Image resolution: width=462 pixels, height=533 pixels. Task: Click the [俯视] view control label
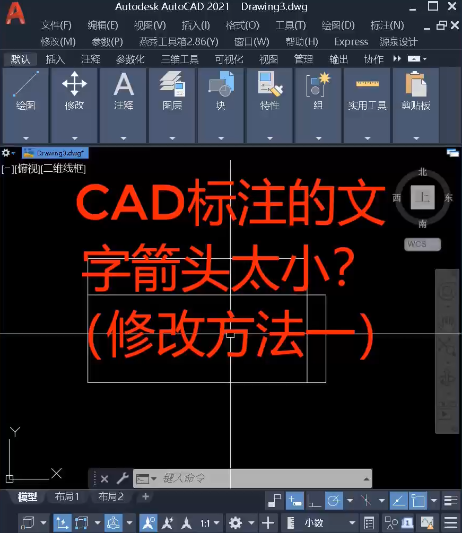coord(28,168)
